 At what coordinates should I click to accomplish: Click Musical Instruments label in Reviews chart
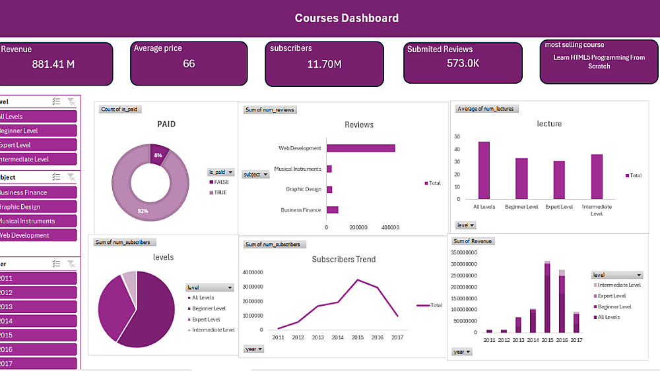click(x=298, y=169)
